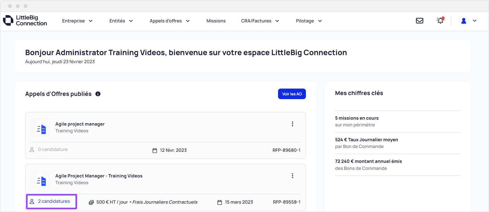
Task: Expand the Entreprise menu
Action: pos(77,21)
